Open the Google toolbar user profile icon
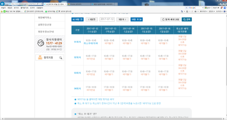Viewport: 227px width, 120px height. (x=225, y=8)
